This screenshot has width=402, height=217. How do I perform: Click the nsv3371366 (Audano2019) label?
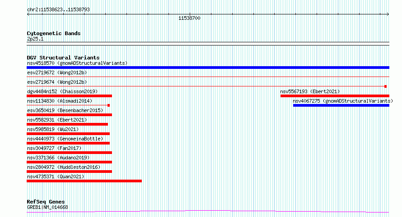(58, 158)
